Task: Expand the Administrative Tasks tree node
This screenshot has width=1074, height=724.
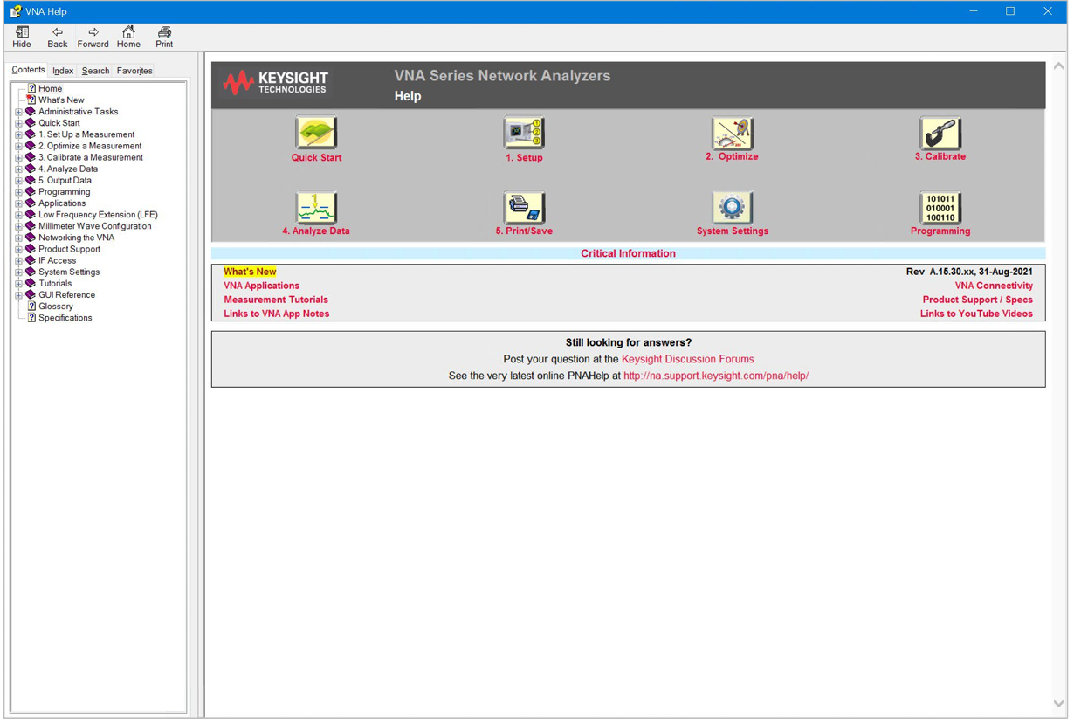Action: [x=18, y=112]
